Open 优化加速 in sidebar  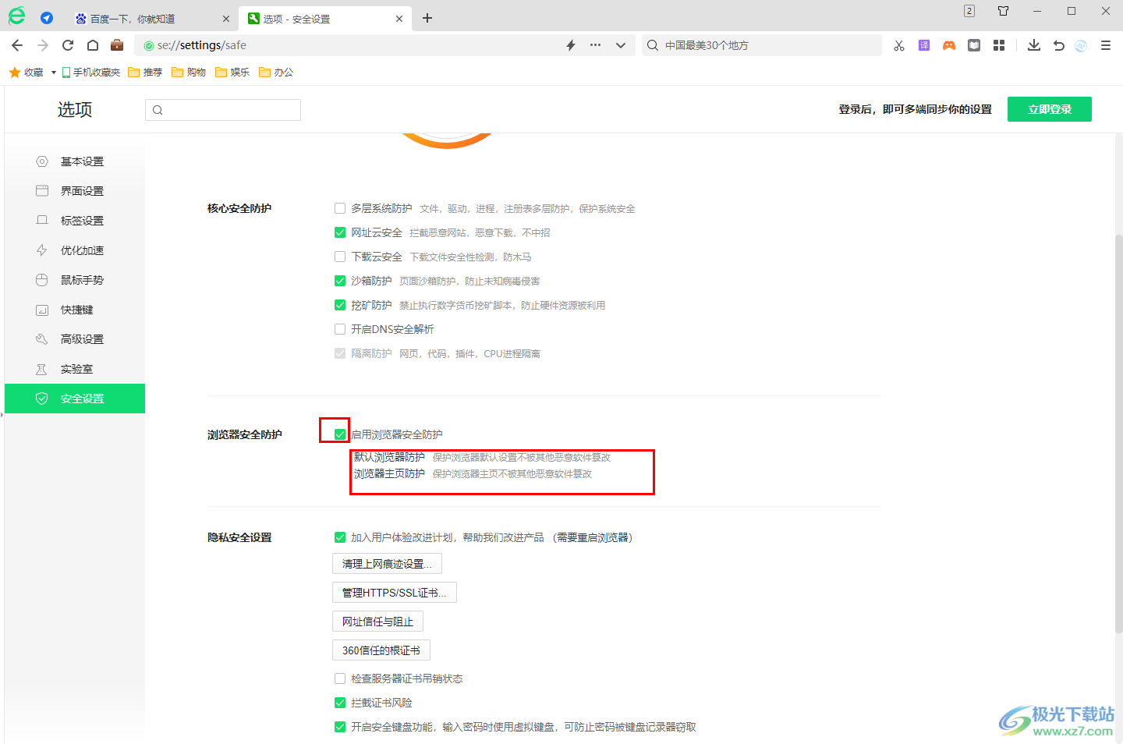(75, 250)
